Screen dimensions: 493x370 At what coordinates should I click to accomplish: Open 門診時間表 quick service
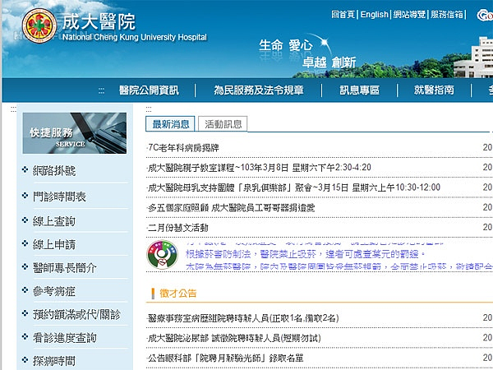coord(59,197)
